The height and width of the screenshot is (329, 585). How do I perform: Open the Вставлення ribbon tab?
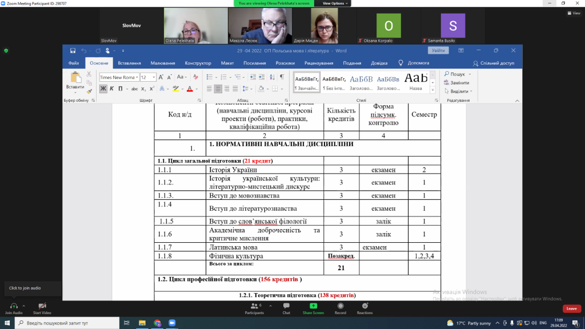tap(130, 63)
